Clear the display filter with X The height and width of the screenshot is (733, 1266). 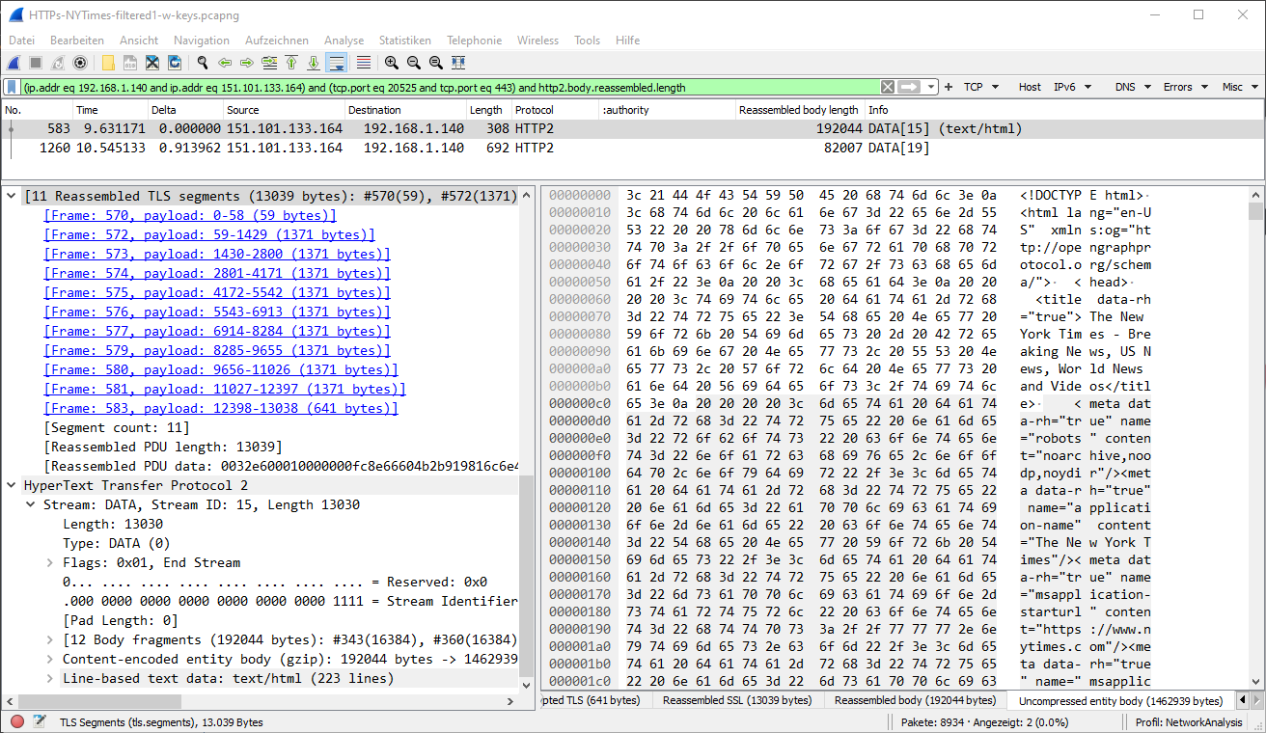(x=888, y=87)
